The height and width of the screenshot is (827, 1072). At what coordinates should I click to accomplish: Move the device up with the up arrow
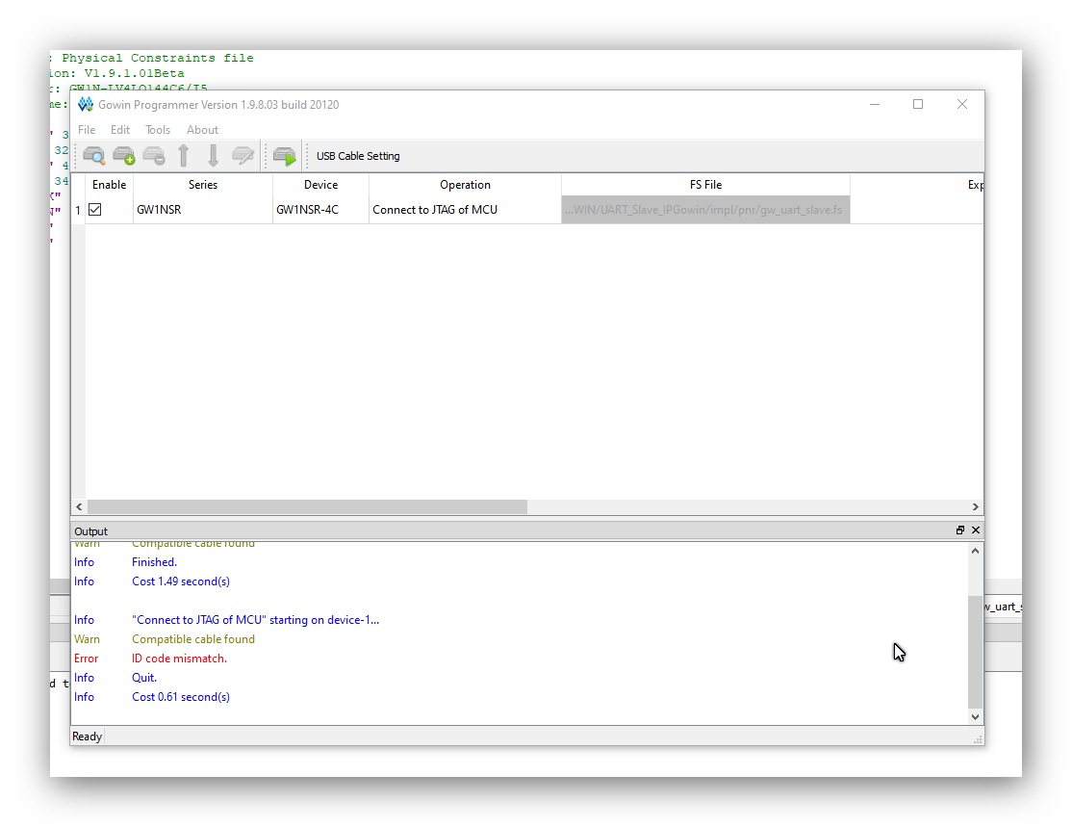pyautogui.click(x=183, y=156)
